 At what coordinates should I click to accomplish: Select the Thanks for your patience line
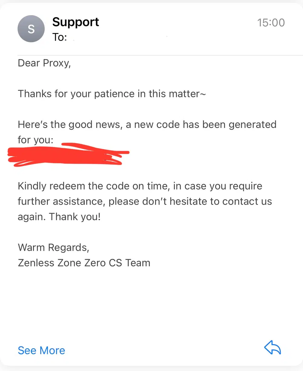pos(112,94)
